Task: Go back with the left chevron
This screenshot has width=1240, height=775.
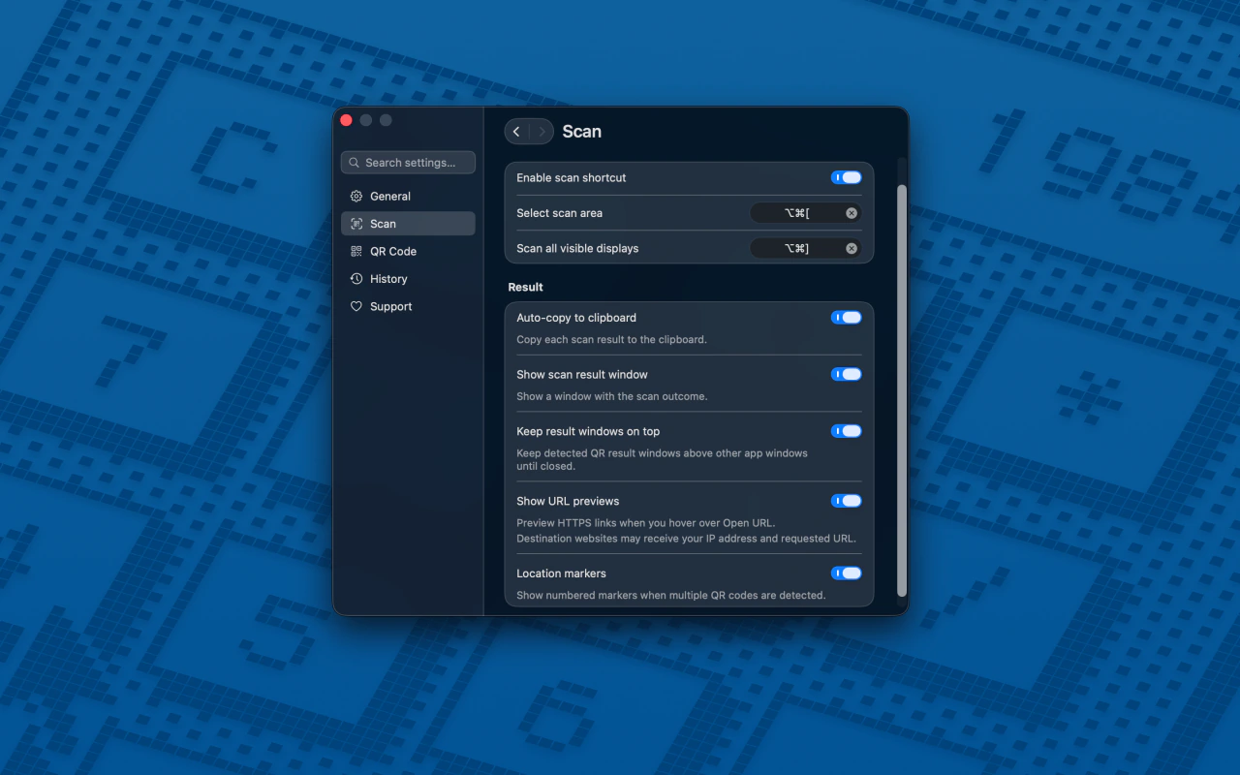Action: (516, 132)
